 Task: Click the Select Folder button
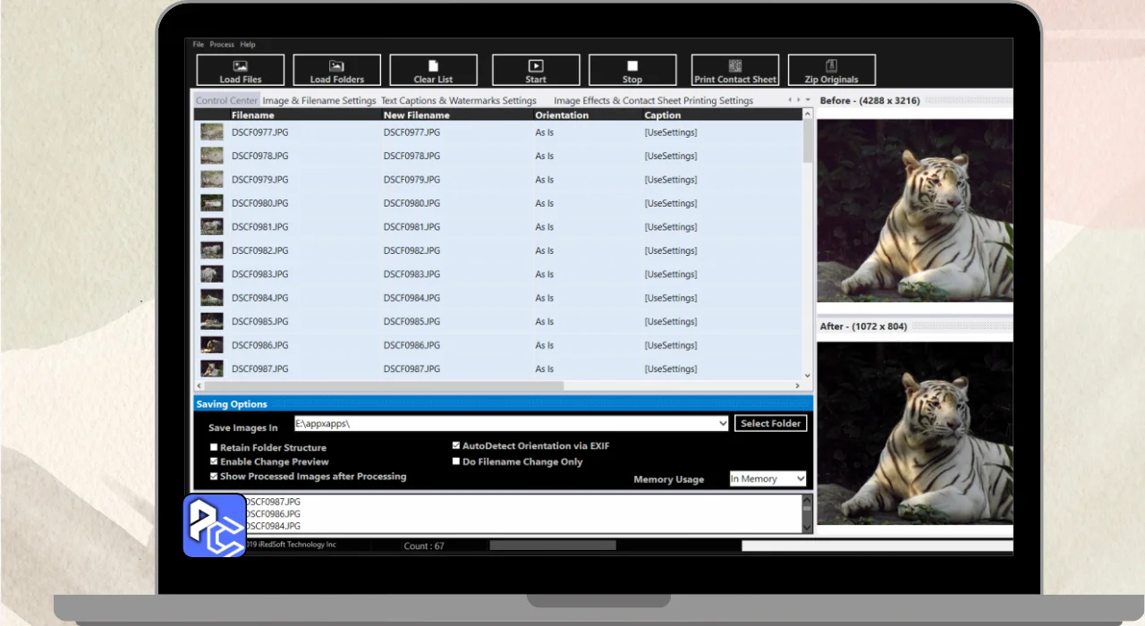click(770, 423)
